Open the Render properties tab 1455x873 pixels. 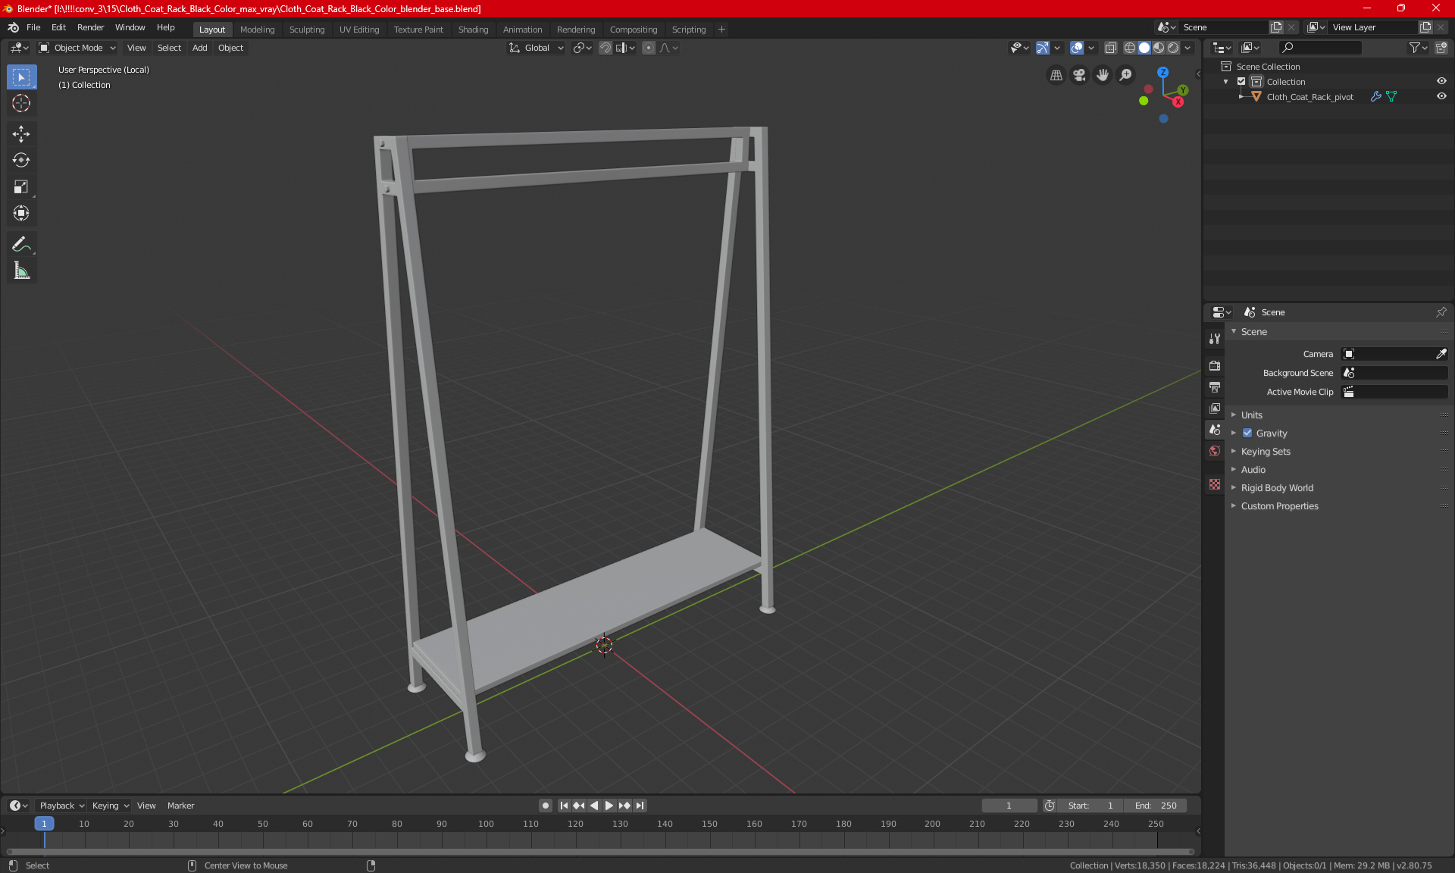click(x=1215, y=365)
